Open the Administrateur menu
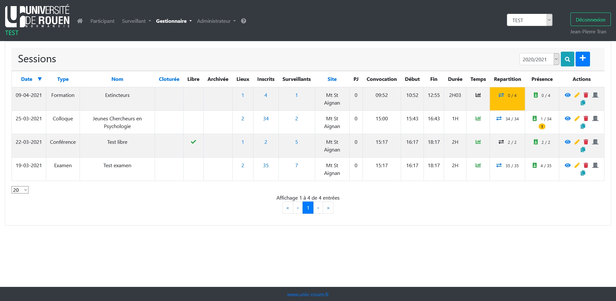The width and height of the screenshot is (616, 301). click(x=216, y=21)
